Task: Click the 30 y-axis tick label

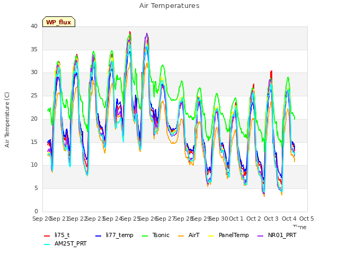Action: 34,72
